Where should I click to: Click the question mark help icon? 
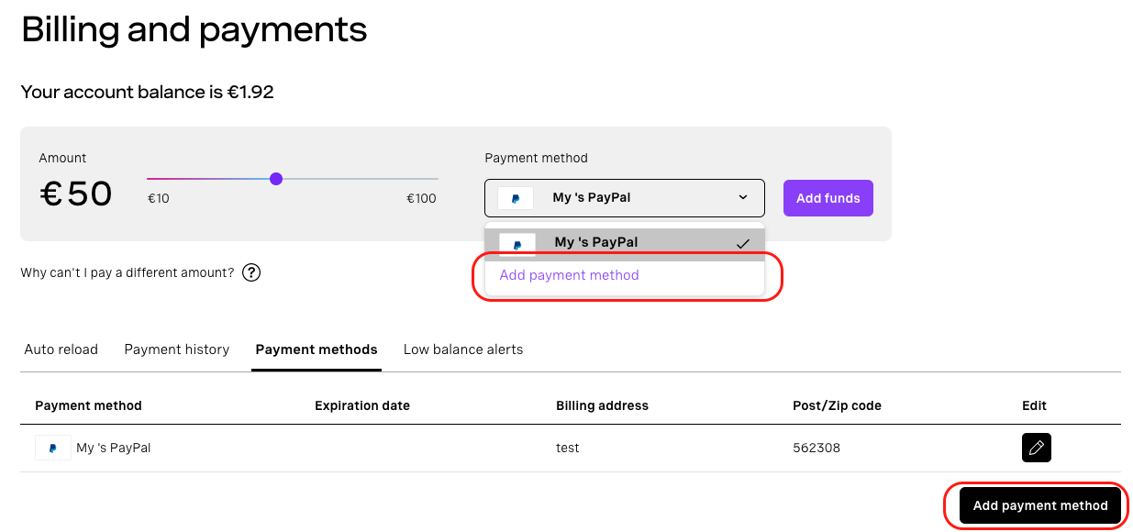pos(250,272)
